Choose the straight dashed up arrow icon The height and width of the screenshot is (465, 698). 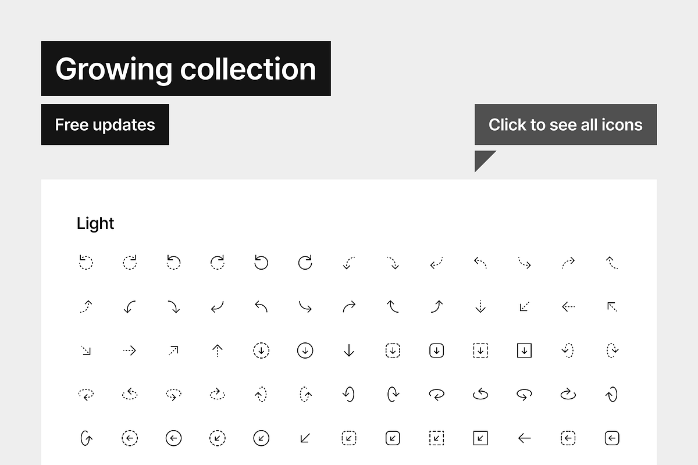coord(217,350)
